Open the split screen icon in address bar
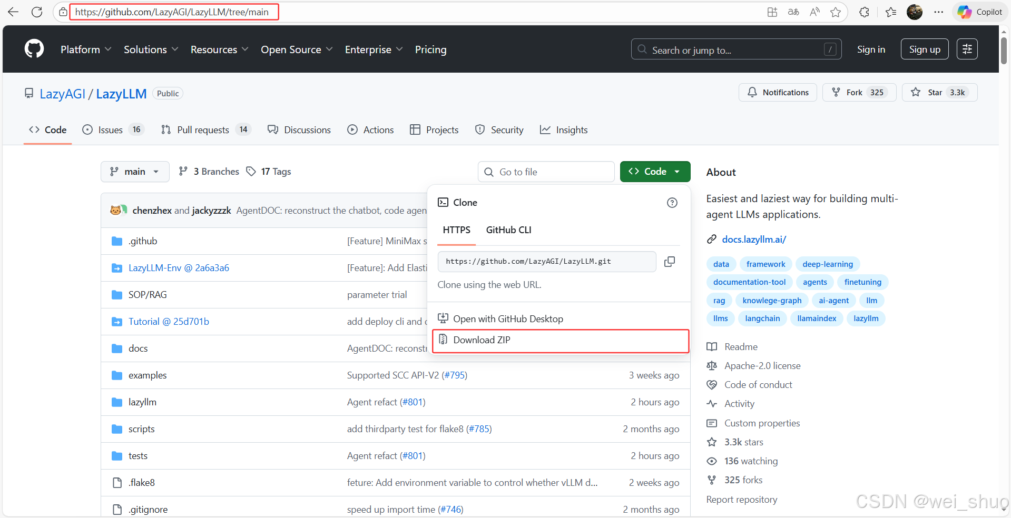Viewport: 1011px width, 518px height. click(772, 12)
